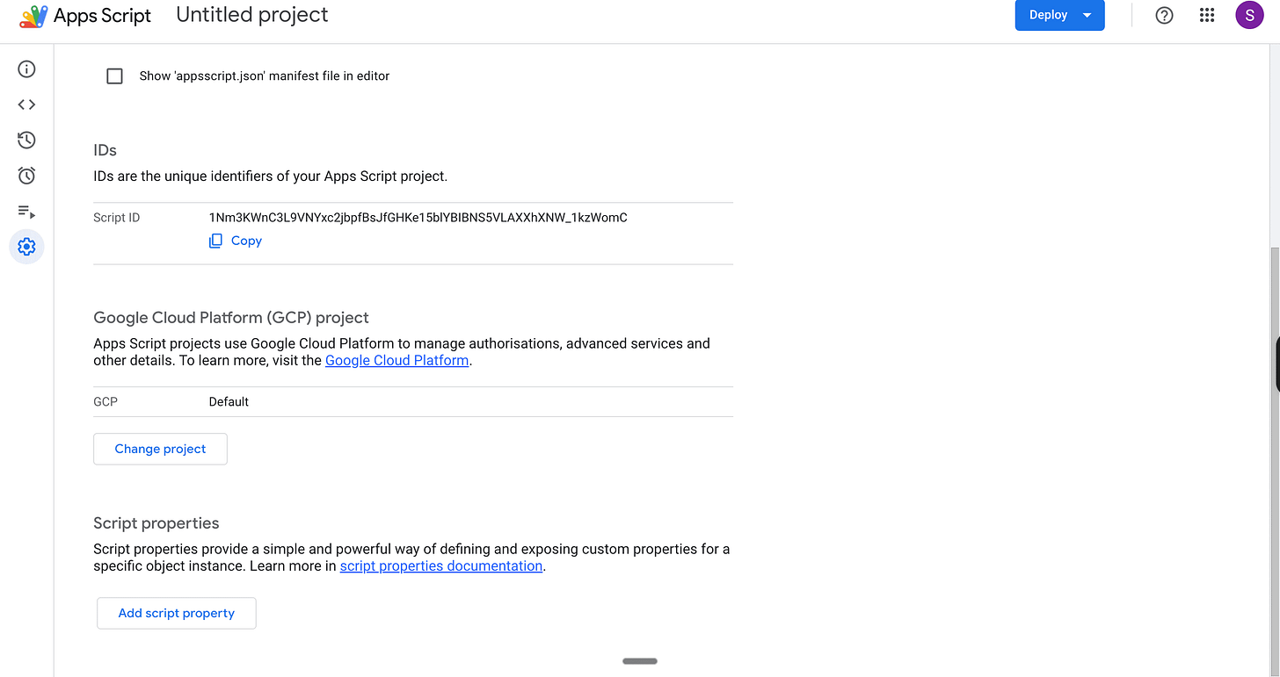Click the Add script property button
Image resolution: width=1280 pixels, height=677 pixels.
coord(177,613)
